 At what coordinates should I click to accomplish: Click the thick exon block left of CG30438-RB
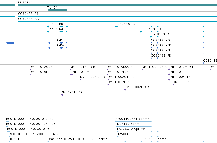10,16
